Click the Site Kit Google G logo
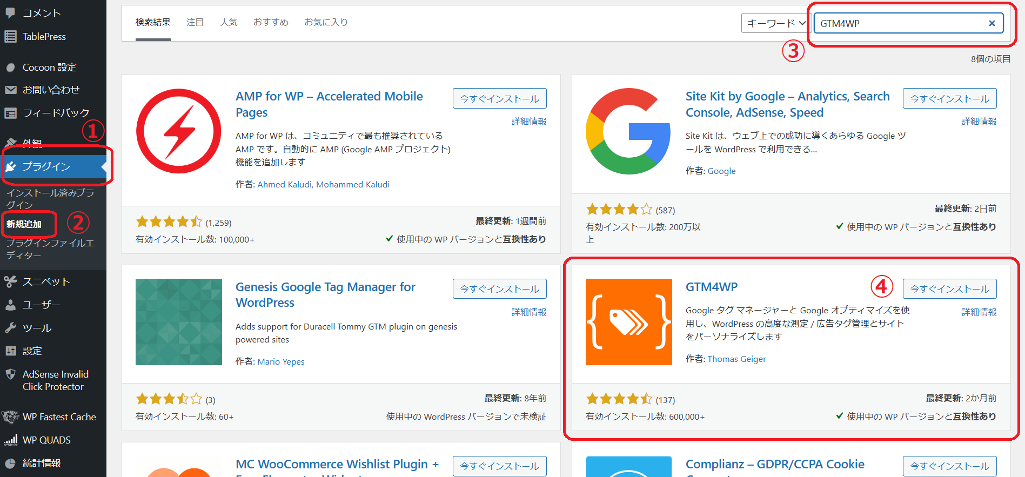The height and width of the screenshot is (477, 1025). point(629,131)
